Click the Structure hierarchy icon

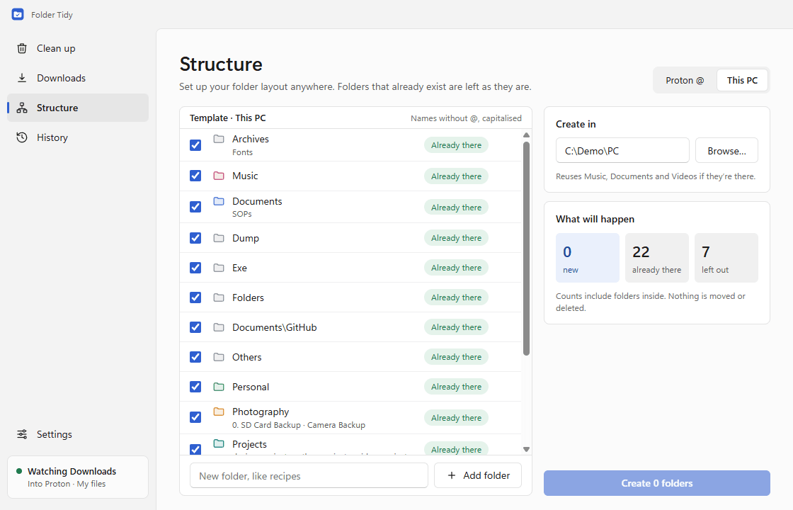[x=22, y=108]
